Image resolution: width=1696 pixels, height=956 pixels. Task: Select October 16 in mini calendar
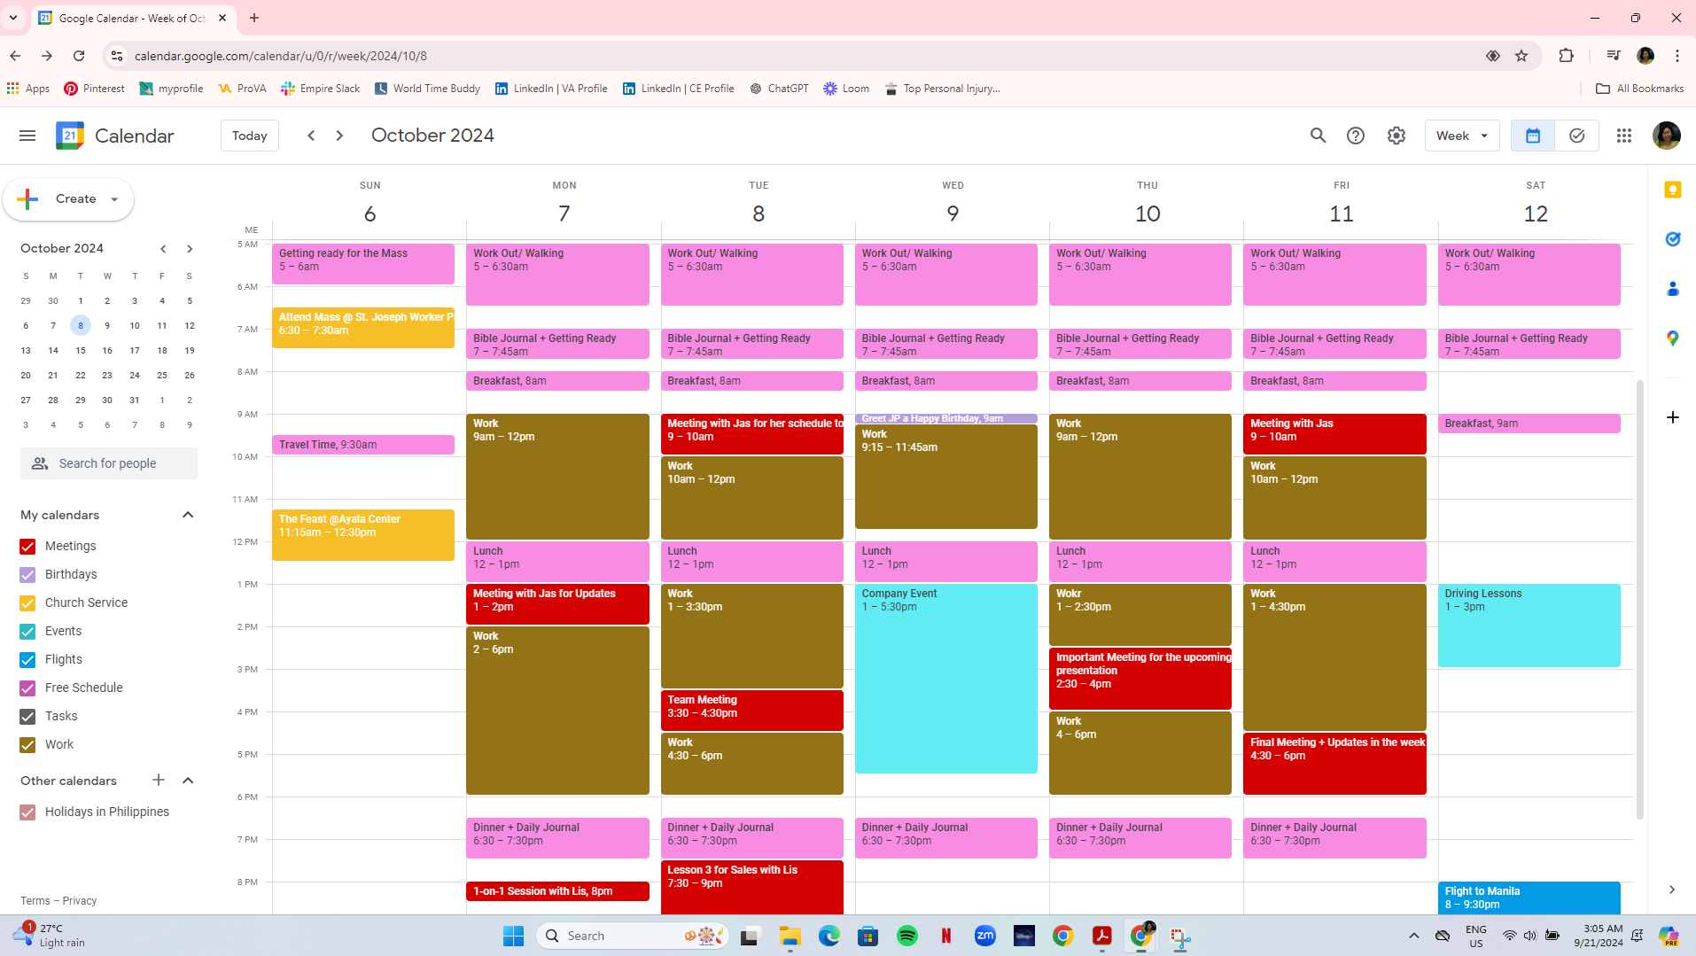pos(107,351)
